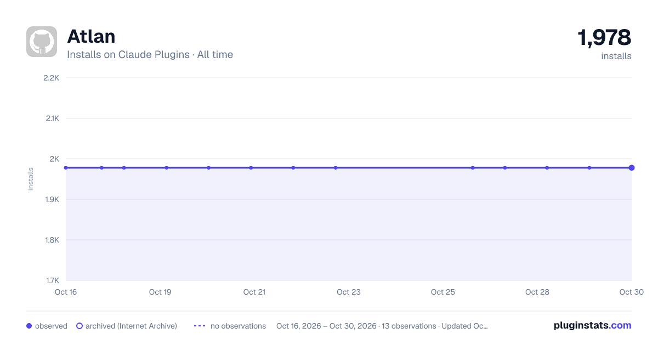Click the 1,978 install count

(x=604, y=37)
